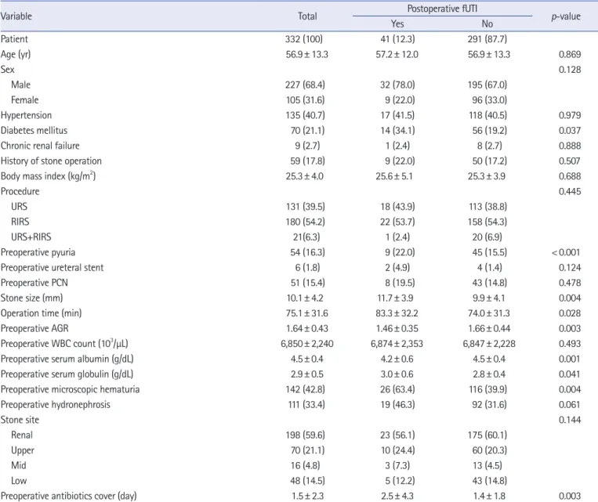Viewport: 598px width, 502px height.
Task: Select the 'RIRS' row label
Action: tap(20, 222)
